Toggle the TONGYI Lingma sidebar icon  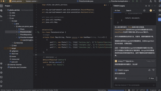[x=159, y=19]
